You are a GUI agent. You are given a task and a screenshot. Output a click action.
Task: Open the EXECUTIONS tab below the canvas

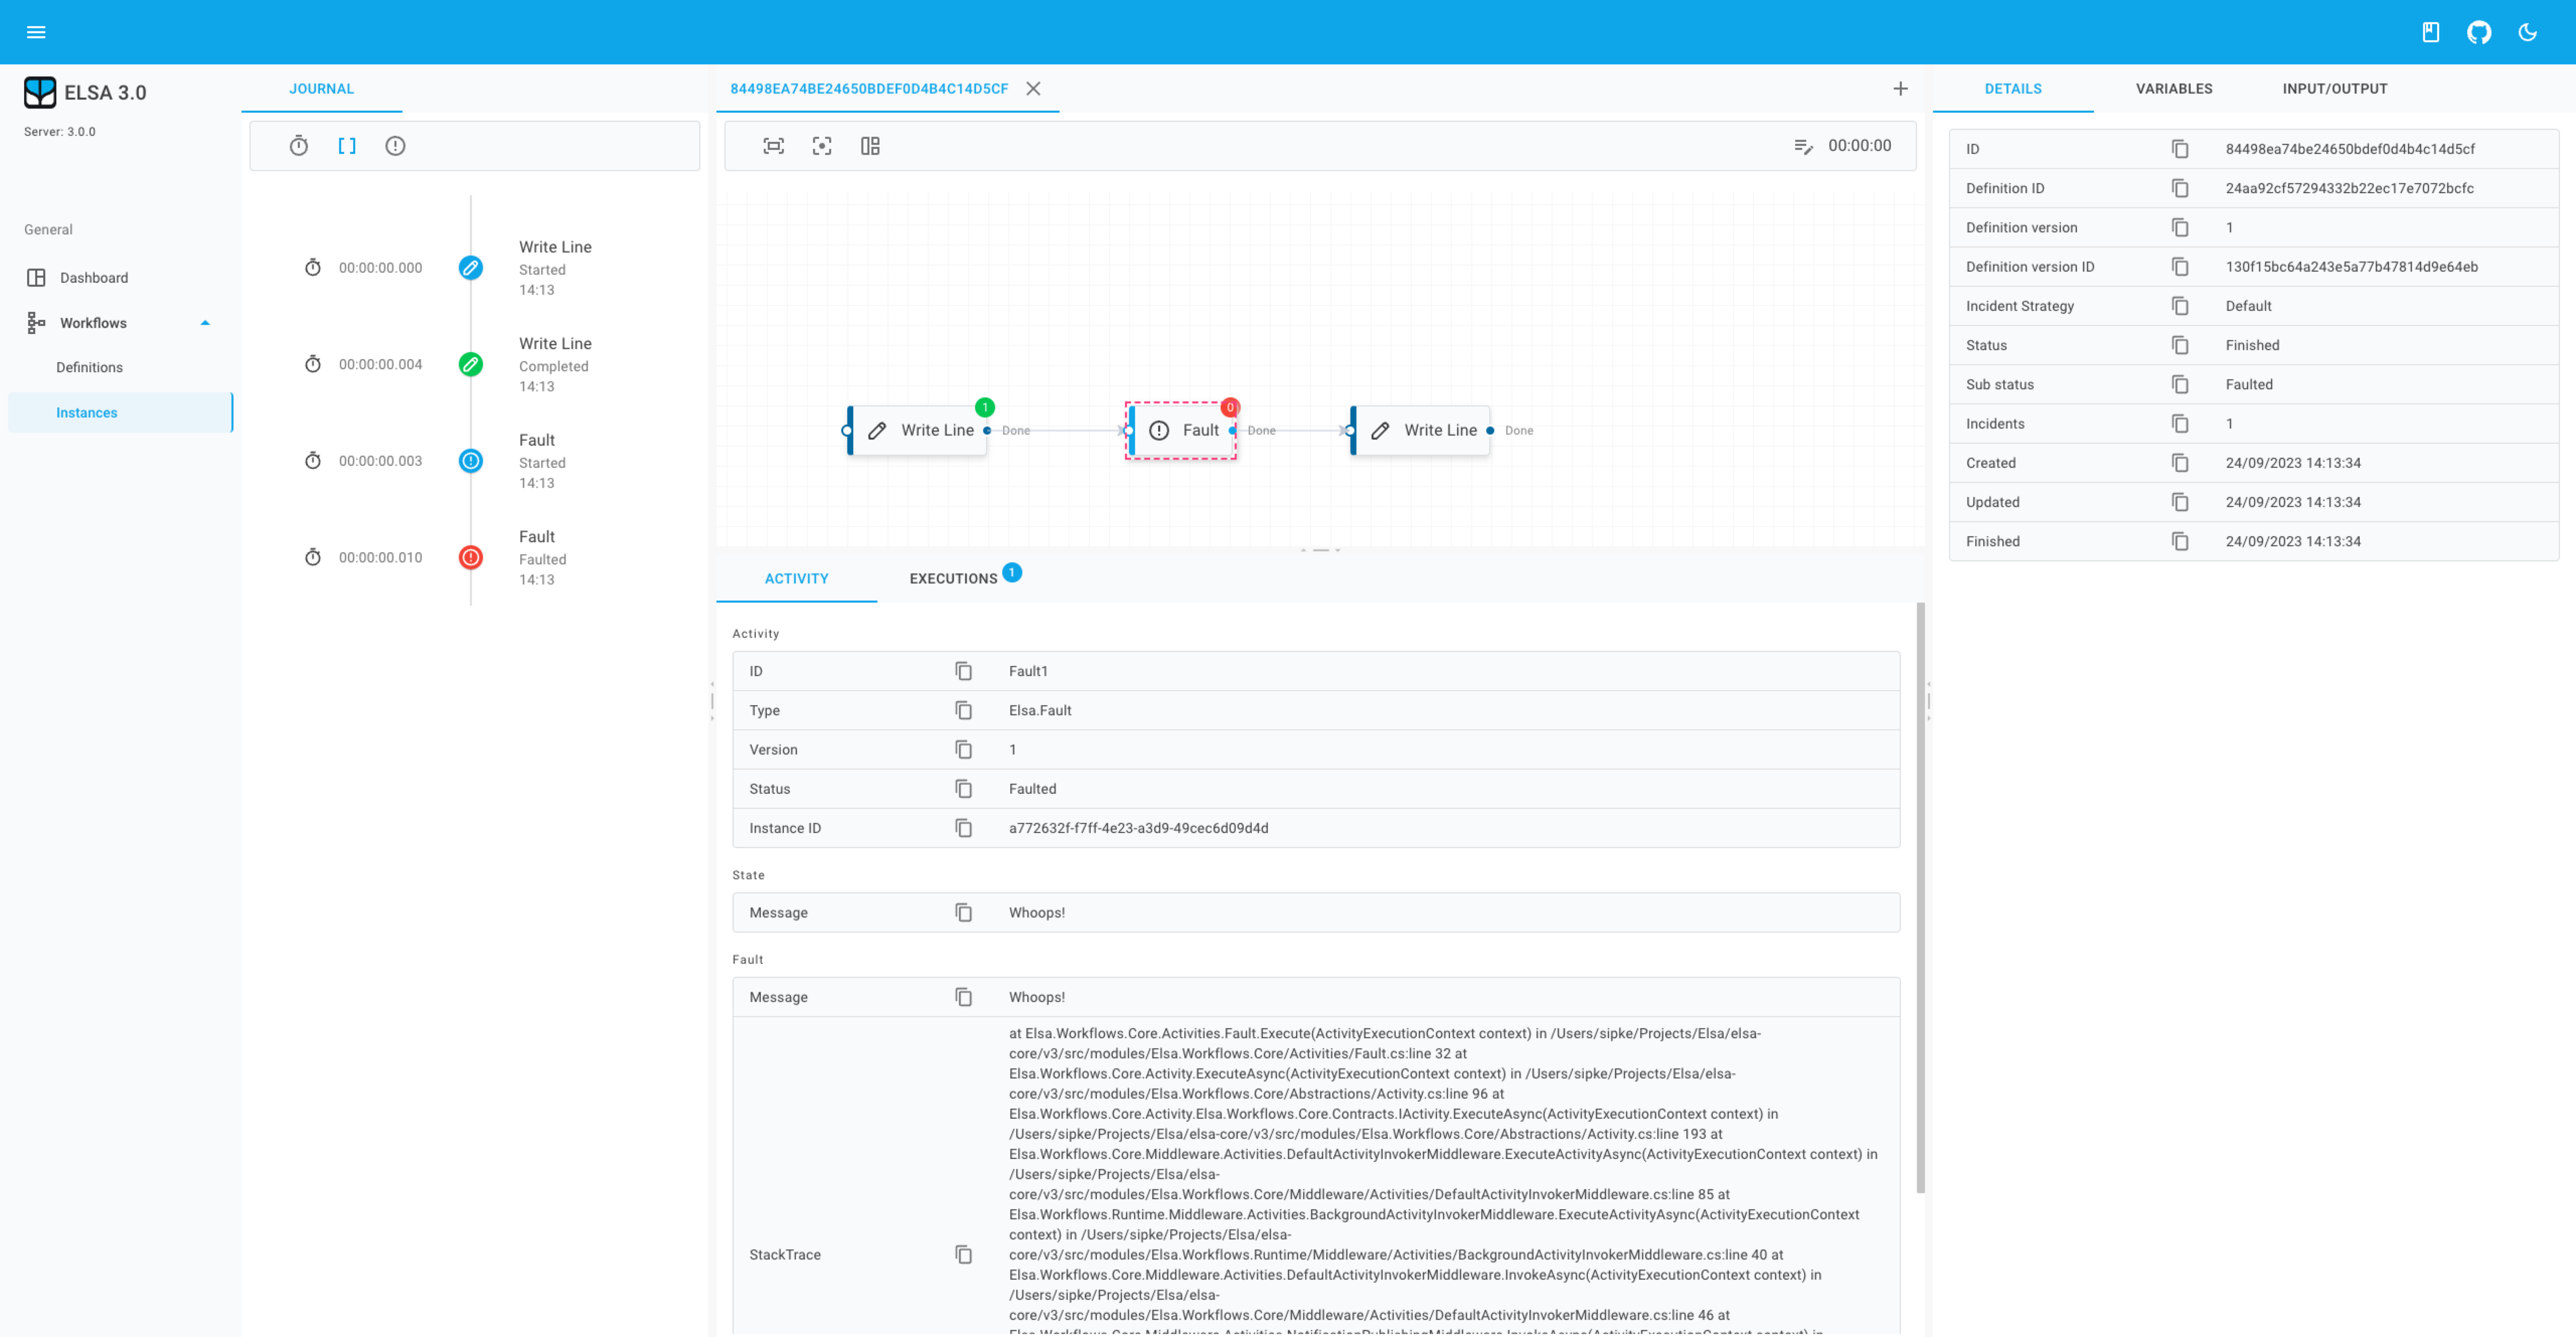pos(954,577)
